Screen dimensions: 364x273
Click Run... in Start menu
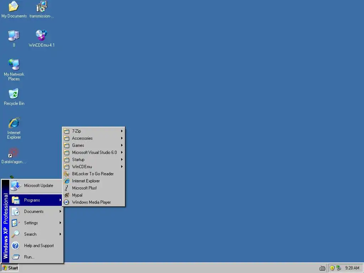pyautogui.click(x=36, y=257)
